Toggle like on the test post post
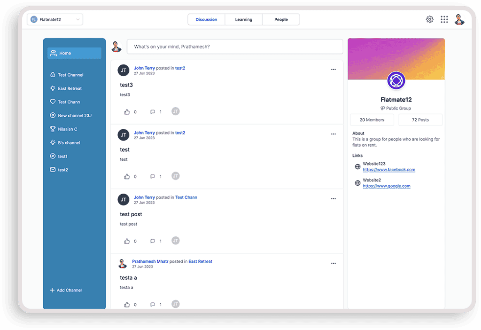Image resolution: width=481 pixels, height=330 pixels. (x=127, y=241)
